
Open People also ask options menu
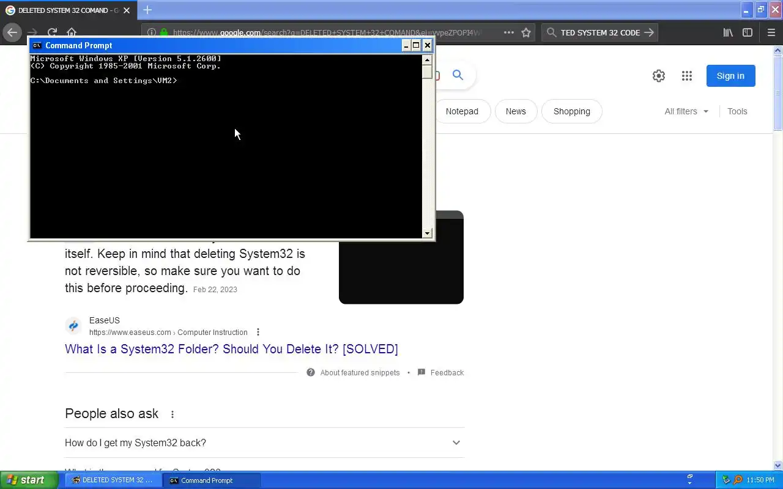[173, 414]
